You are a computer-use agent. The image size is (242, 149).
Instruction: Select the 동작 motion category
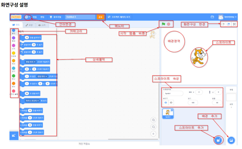(14, 31)
